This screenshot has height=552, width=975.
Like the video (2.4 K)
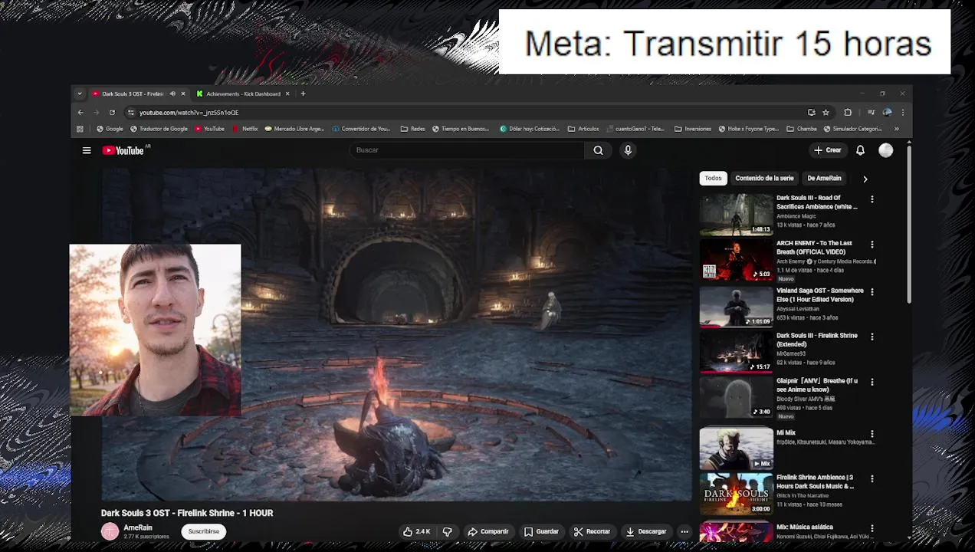click(x=416, y=531)
